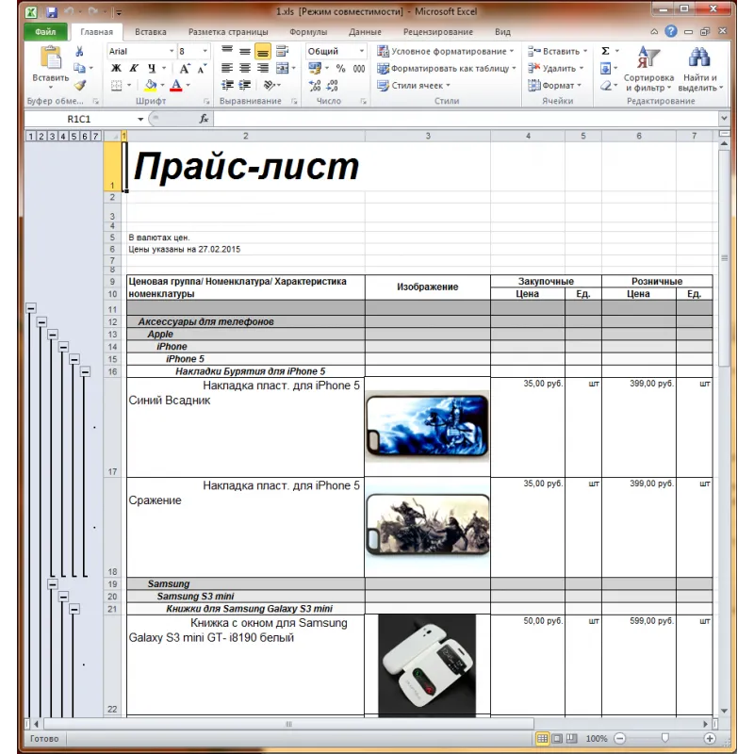Select the blue horseman phone case image
This screenshot has width=754, height=754.
tap(427, 426)
